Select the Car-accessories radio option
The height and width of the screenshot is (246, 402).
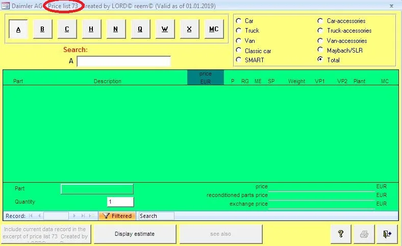click(x=320, y=20)
